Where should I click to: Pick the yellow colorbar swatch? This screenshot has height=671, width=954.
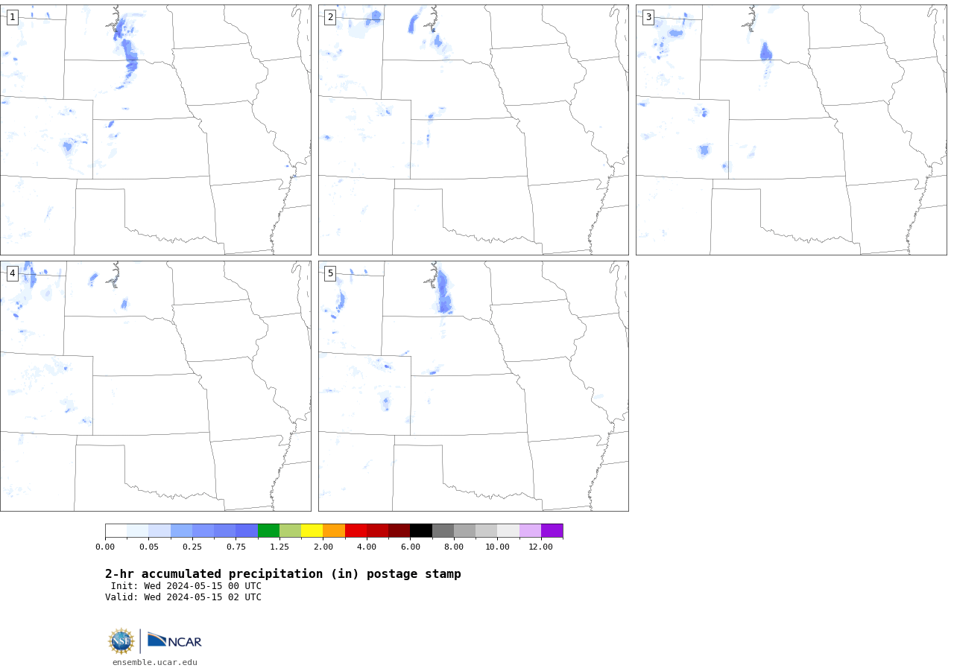312,531
